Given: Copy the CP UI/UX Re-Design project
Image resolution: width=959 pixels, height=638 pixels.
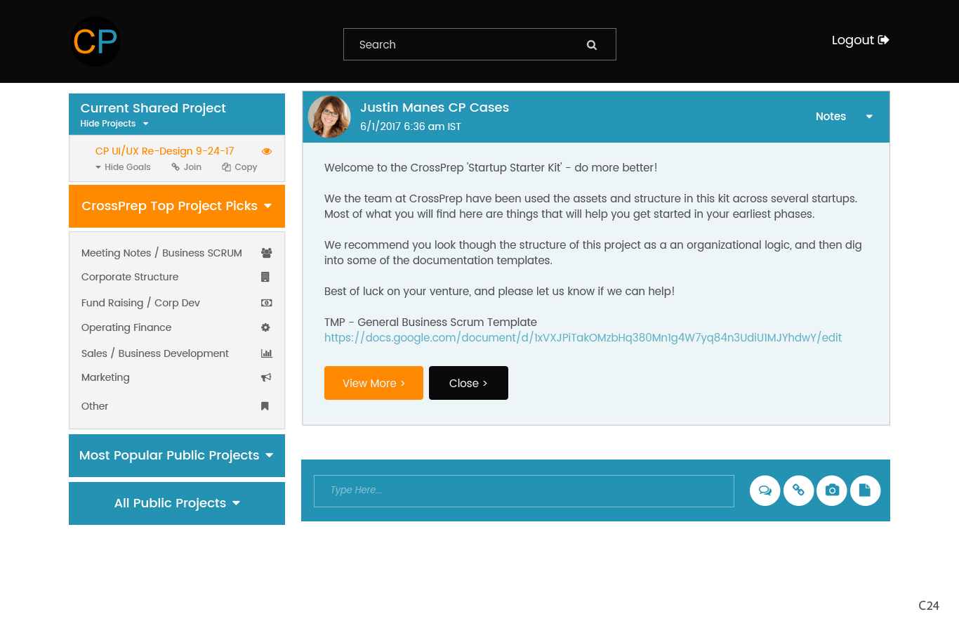Looking at the screenshot, I should coord(239,167).
